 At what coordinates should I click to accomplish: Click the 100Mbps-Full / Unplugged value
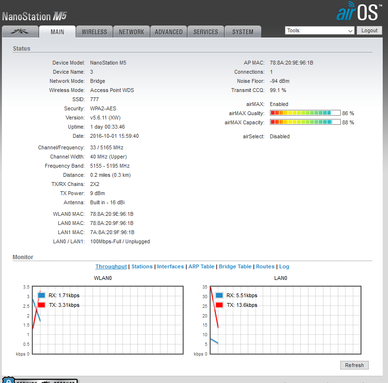(120, 241)
